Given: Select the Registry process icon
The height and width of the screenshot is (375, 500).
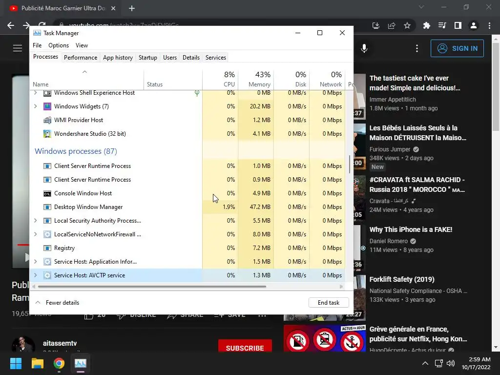Looking at the screenshot, I should (47, 248).
